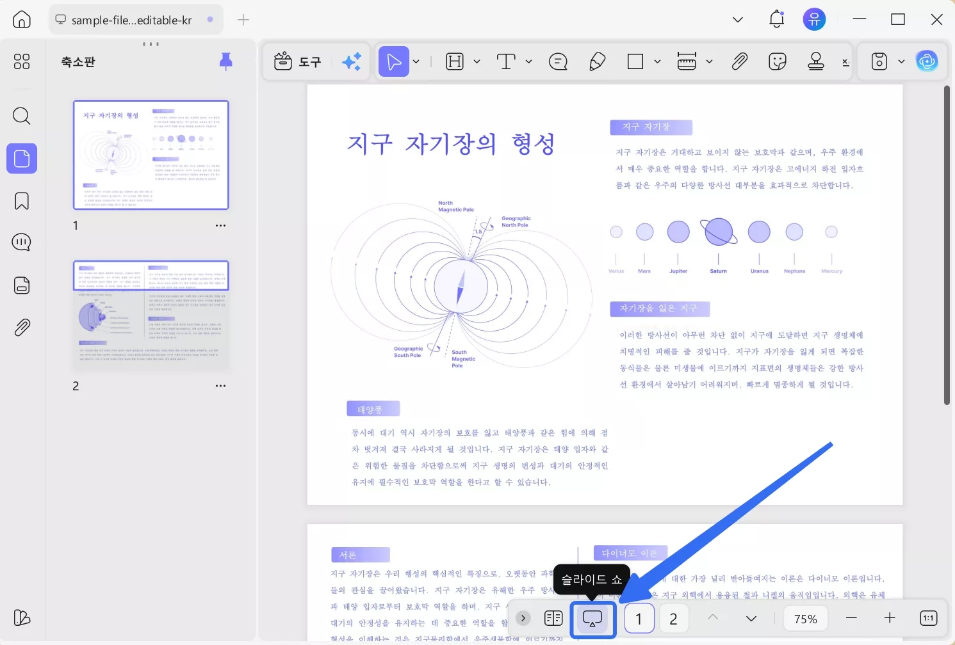Launch the AI assistant sparkle icon
Image resolution: width=955 pixels, height=645 pixels.
click(352, 61)
